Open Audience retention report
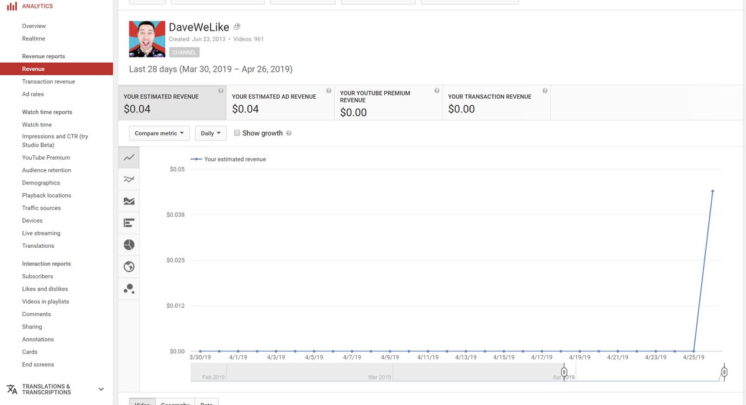Viewport: 746px width, 405px height. (47, 170)
